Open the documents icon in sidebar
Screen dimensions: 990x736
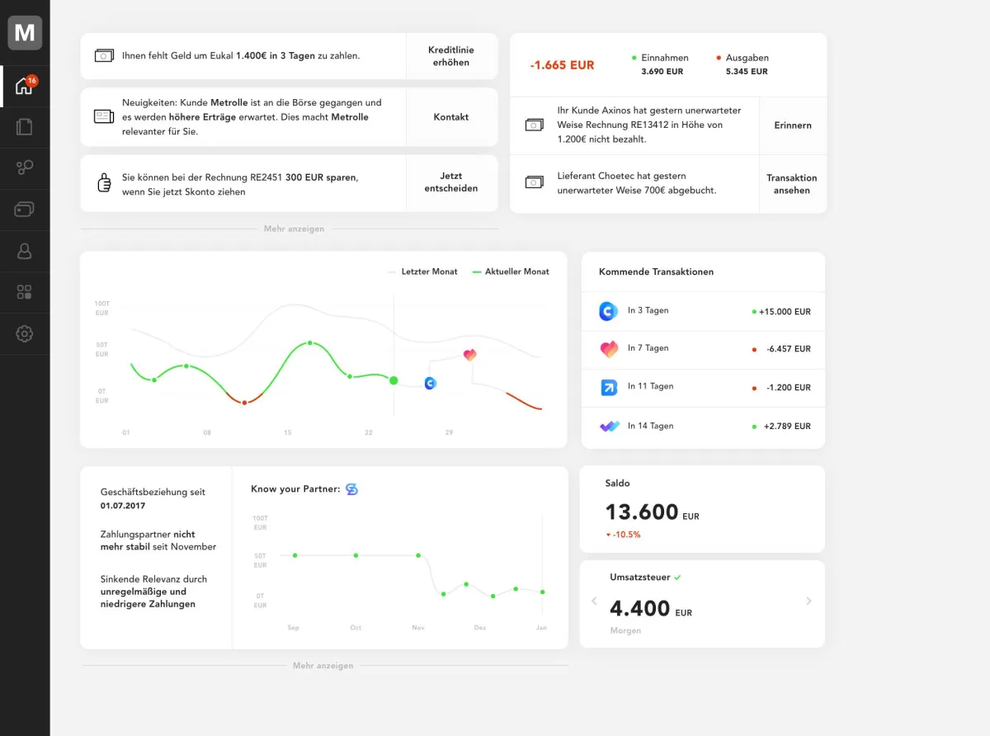pos(25,127)
